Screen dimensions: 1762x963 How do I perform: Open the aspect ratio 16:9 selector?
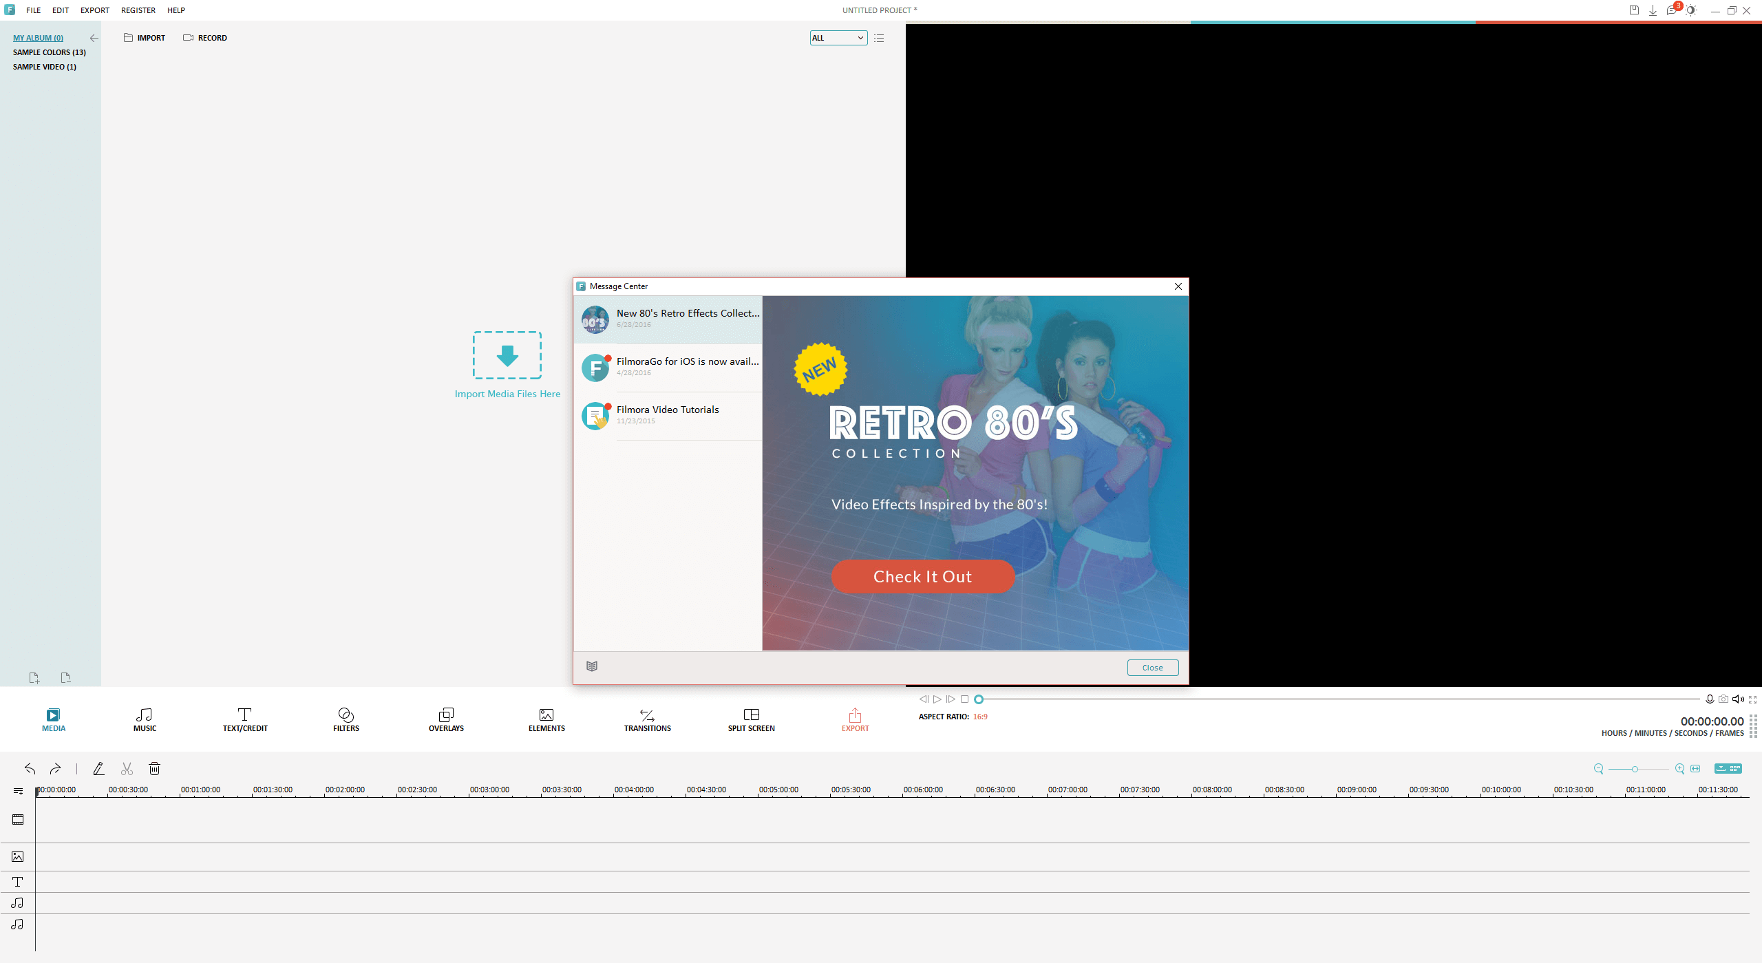point(979,717)
